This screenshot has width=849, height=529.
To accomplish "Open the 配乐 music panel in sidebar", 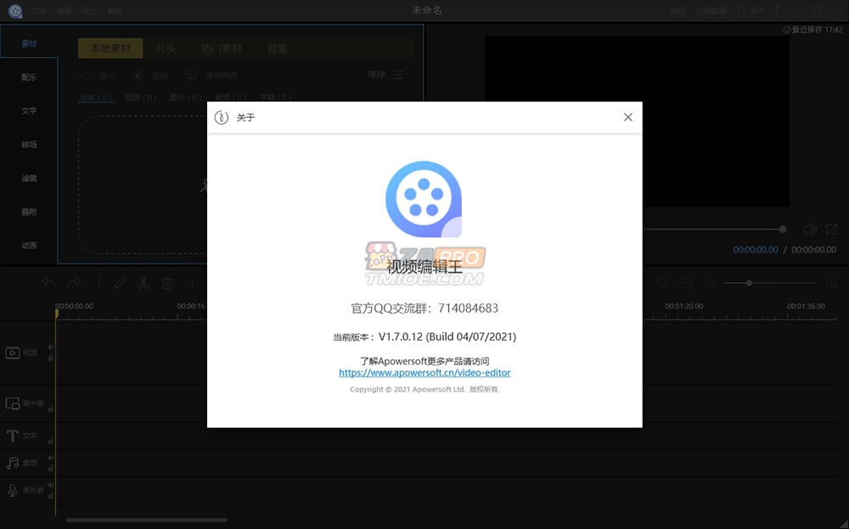I will tap(28, 76).
